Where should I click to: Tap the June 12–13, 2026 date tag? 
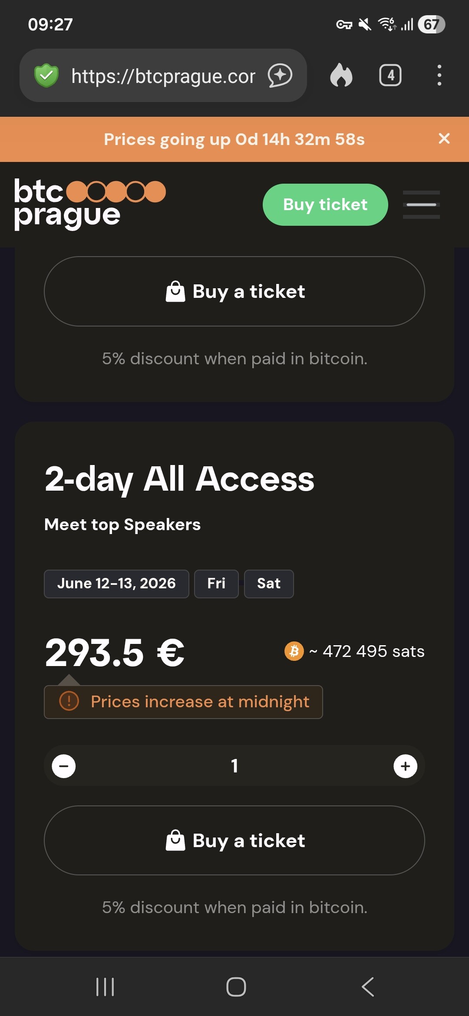point(116,584)
